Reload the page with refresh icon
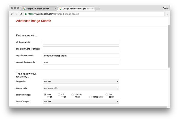 pyautogui.click(x=21, y=14)
